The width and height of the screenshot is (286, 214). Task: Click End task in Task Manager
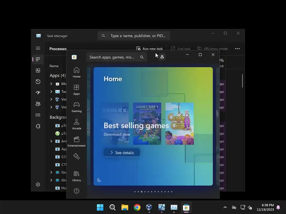181,48
